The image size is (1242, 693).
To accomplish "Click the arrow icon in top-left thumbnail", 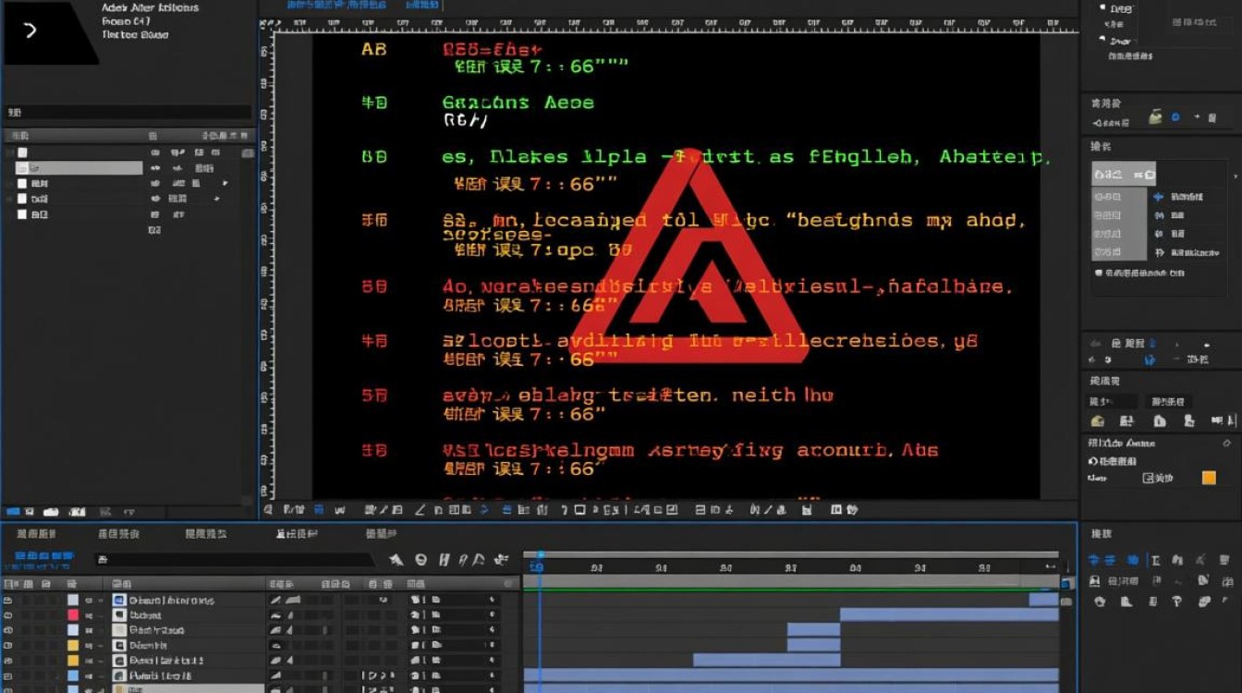I will (30, 30).
